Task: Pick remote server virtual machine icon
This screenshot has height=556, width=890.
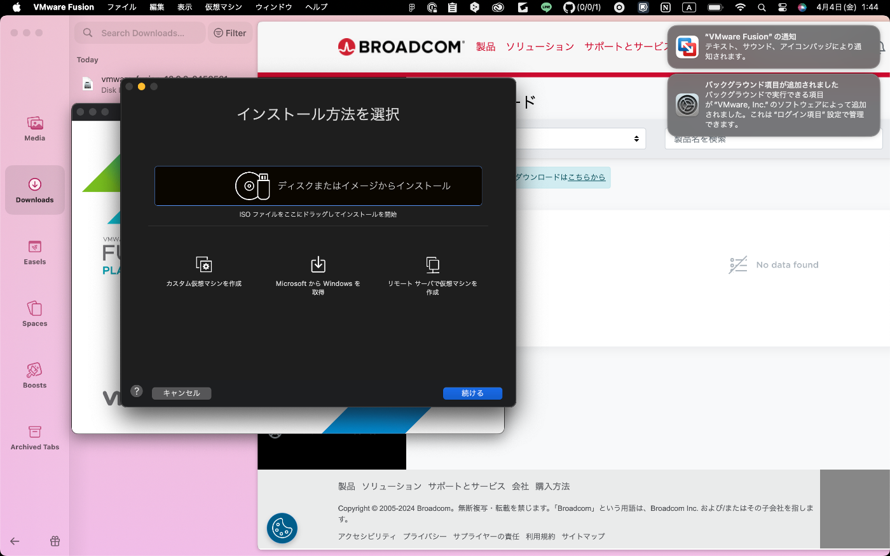Action: coord(432,264)
